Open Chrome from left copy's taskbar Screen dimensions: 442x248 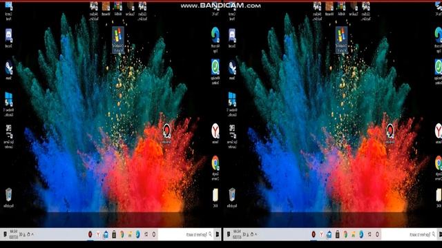(x=122, y=234)
